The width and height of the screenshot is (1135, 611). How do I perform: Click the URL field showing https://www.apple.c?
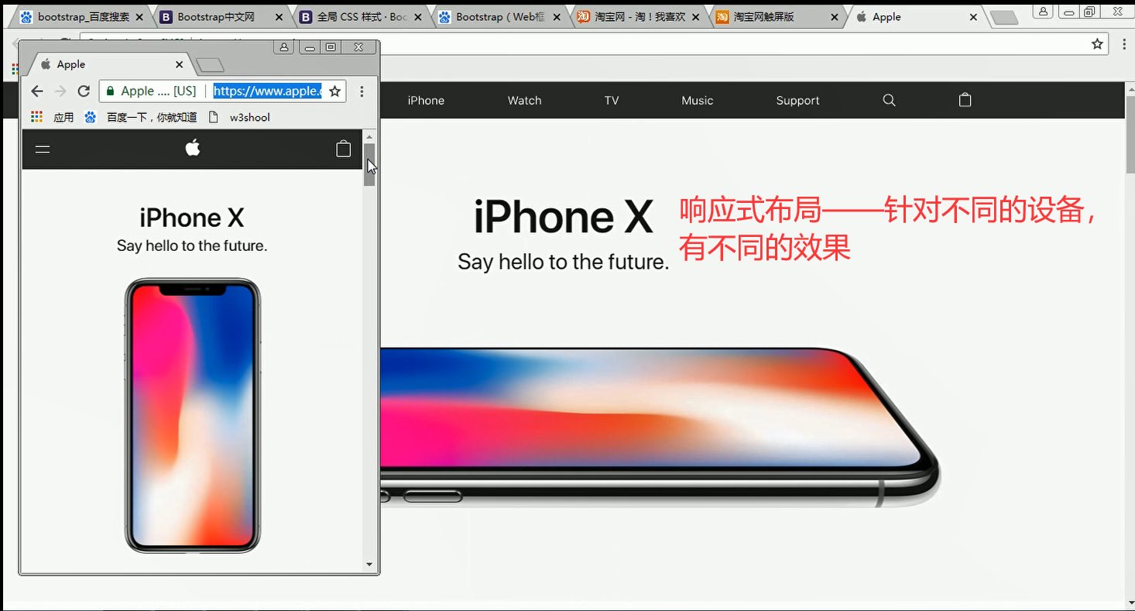pyautogui.click(x=267, y=91)
